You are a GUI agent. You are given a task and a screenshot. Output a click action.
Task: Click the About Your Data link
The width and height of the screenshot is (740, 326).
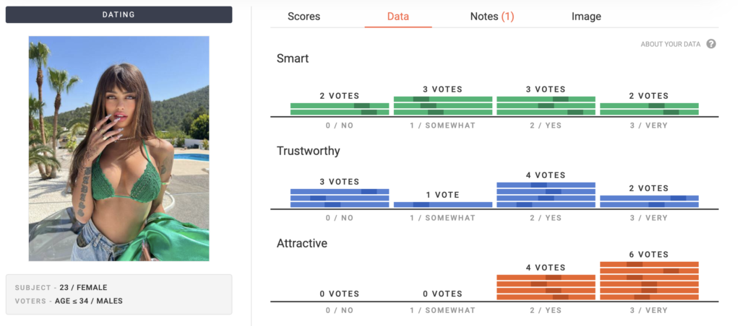click(670, 44)
